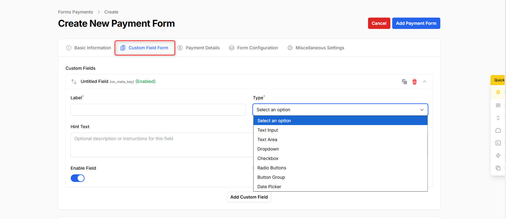Click the yellow Quick panel header

[x=498, y=80]
